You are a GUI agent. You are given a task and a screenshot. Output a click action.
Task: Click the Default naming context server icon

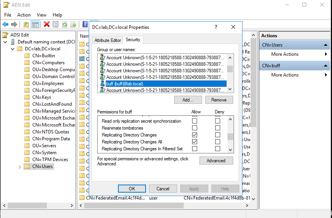coord(13,42)
